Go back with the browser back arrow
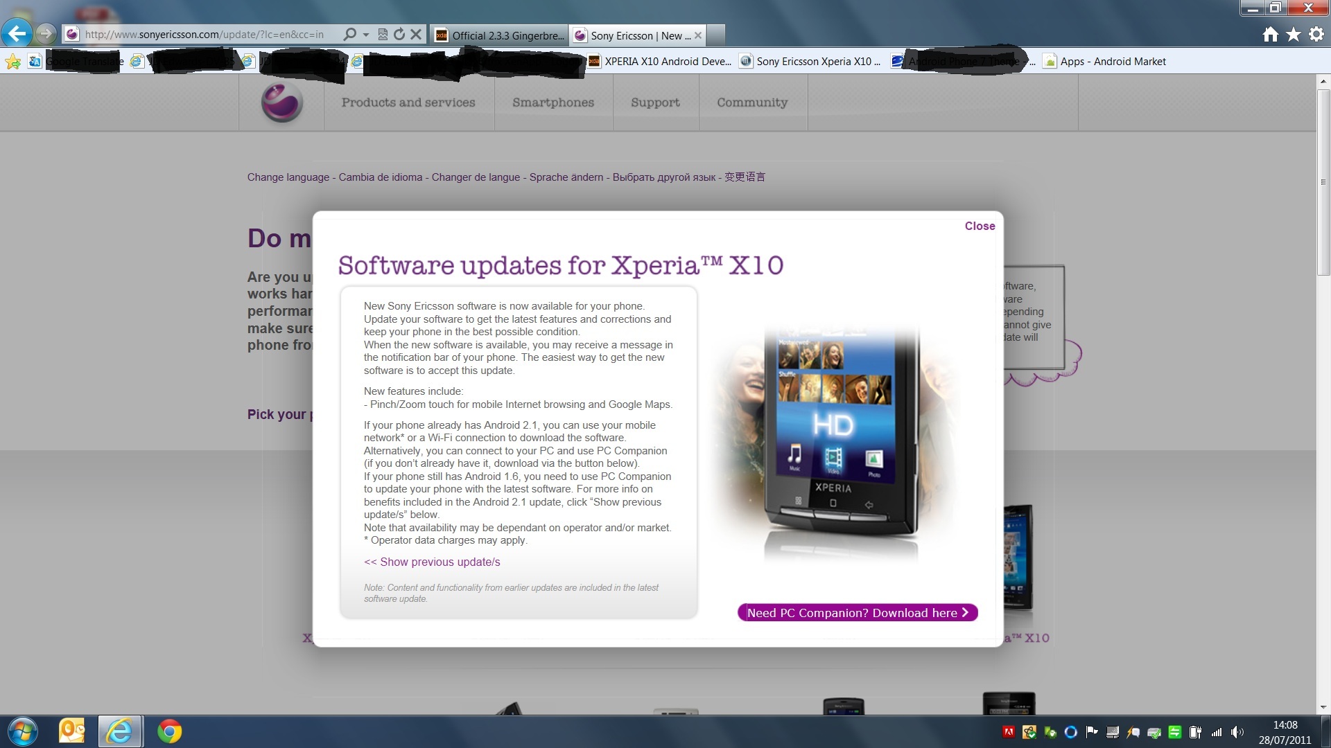Screen dimensions: 1331x748 pyautogui.click(x=17, y=33)
